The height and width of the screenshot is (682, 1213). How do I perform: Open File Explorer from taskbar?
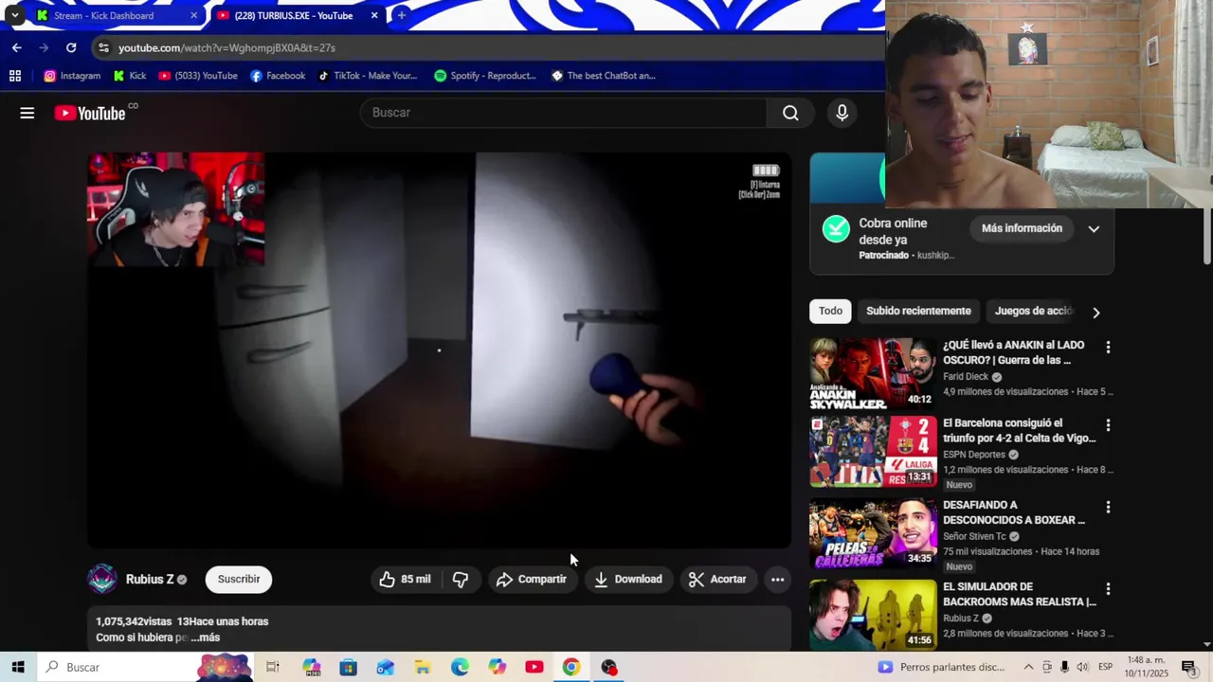click(423, 667)
